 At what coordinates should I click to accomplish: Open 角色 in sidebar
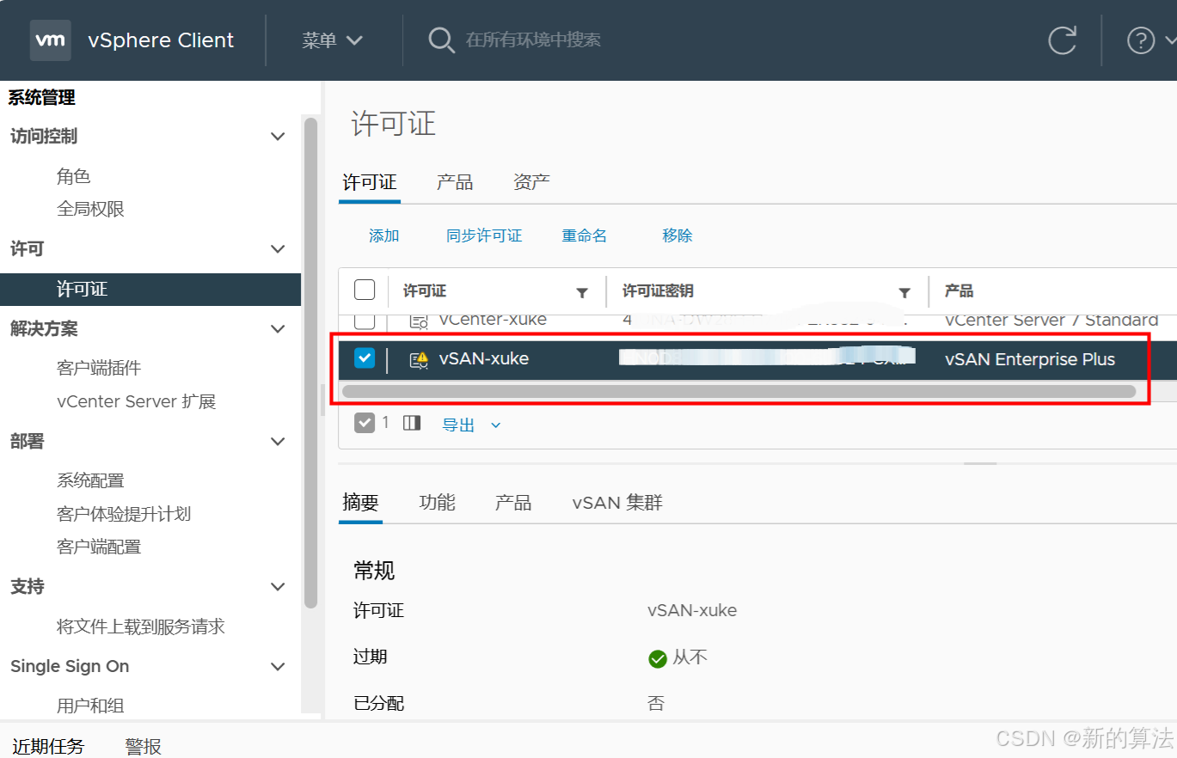[x=74, y=176]
